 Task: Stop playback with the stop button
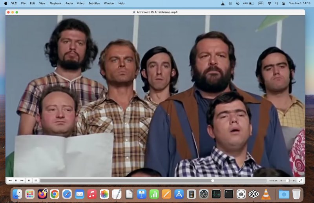click(x=29, y=181)
